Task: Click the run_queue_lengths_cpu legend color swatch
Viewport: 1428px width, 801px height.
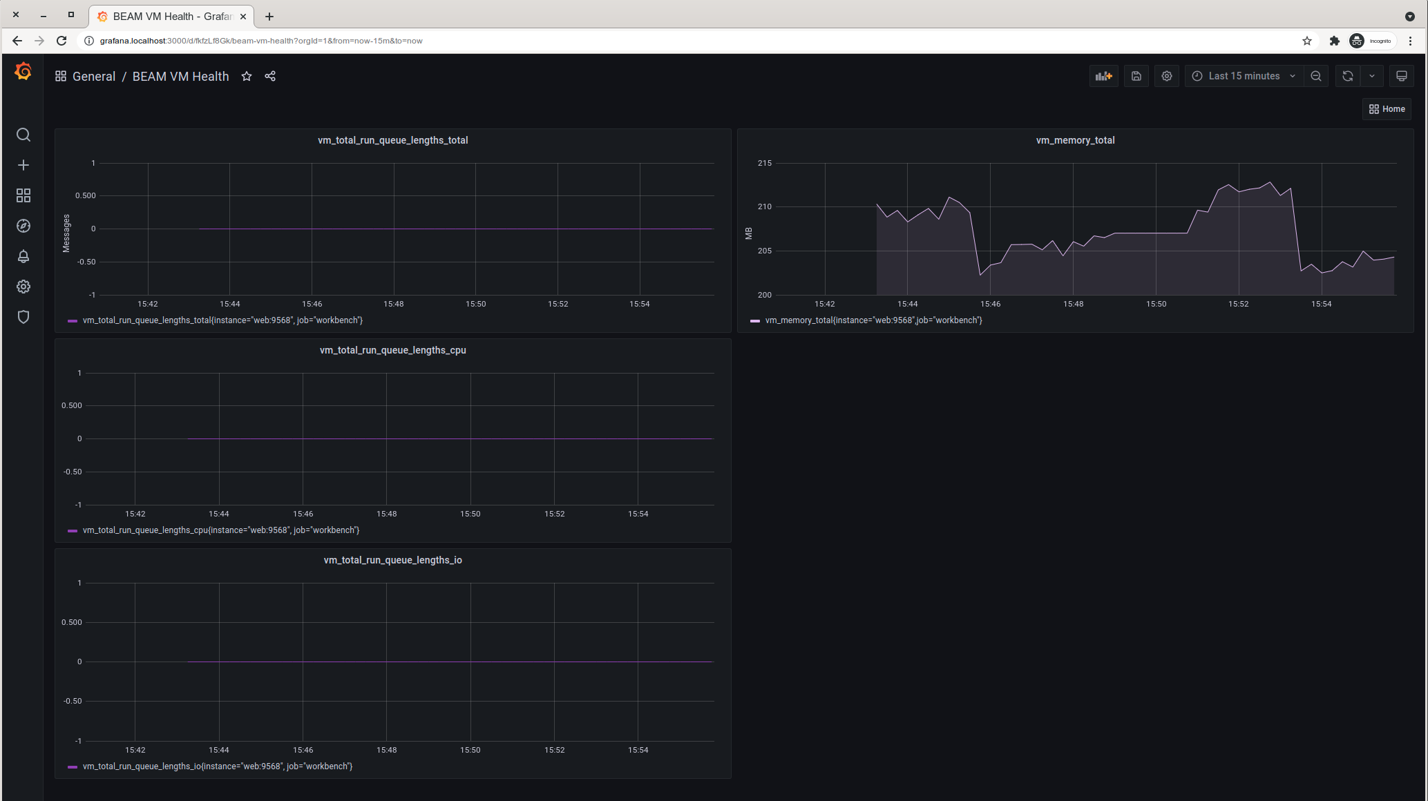Action: tap(73, 531)
